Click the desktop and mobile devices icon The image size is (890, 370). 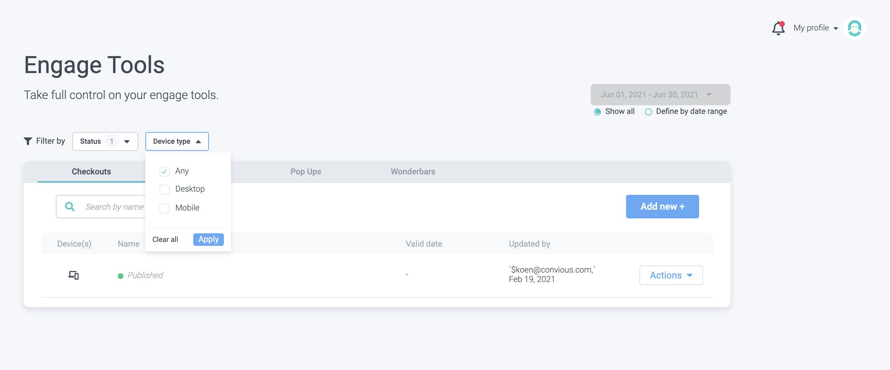coord(73,275)
